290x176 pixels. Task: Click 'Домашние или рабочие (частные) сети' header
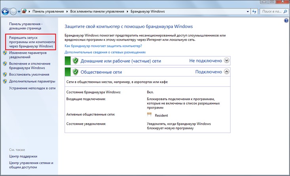pos(121,61)
